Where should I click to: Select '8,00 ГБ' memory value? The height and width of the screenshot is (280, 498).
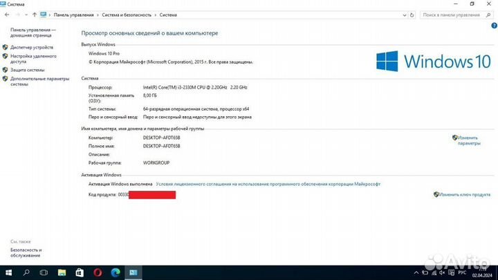point(150,95)
